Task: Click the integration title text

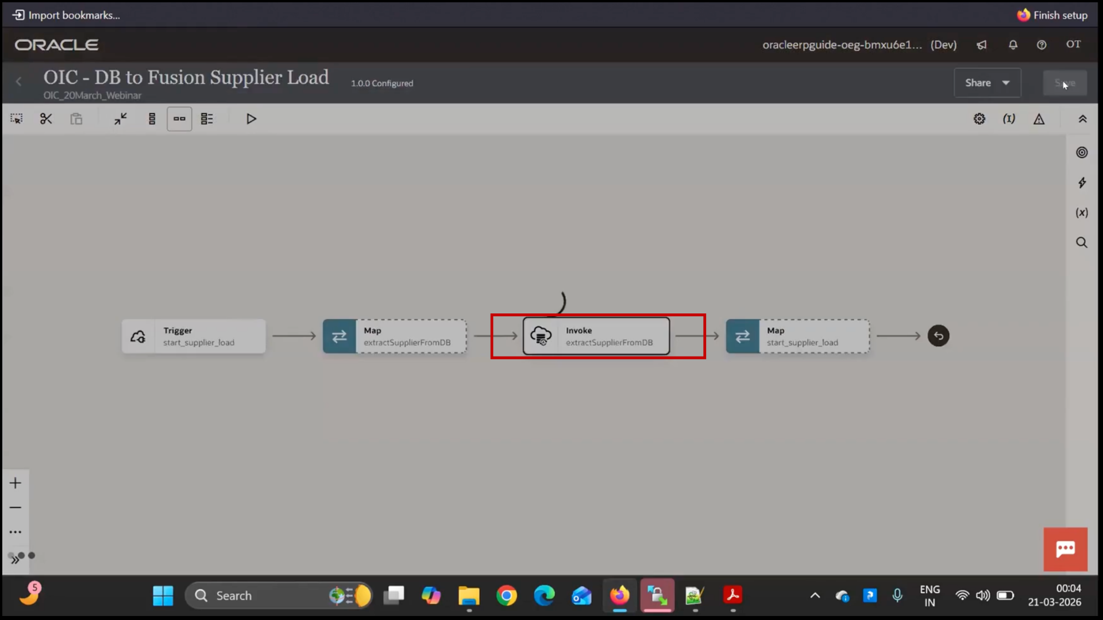Action: point(186,77)
